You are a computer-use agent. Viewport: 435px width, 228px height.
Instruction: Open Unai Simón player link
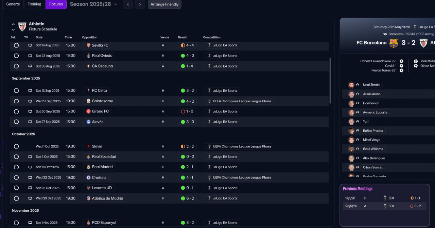point(371,85)
